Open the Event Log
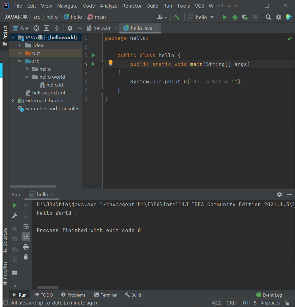The height and width of the screenshot is (307, 295). coord(269,295)
